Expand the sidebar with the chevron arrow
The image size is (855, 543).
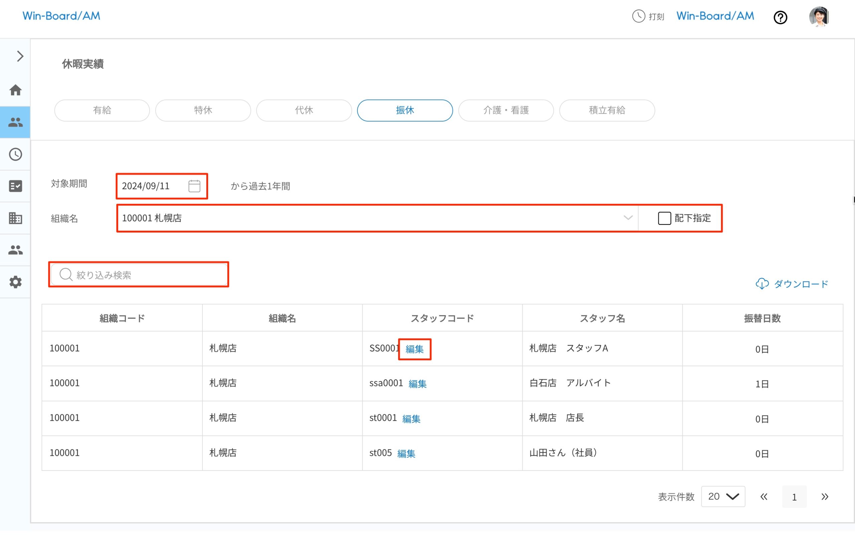coord(20,56)
